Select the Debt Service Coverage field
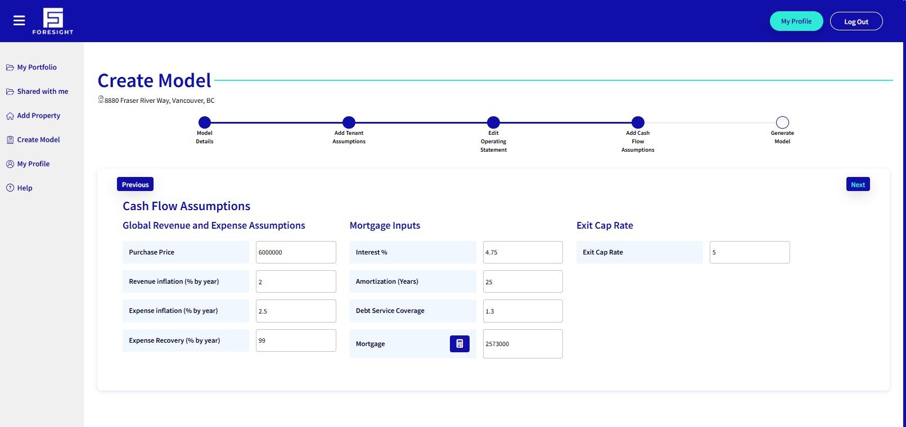 tap(522, 311)
